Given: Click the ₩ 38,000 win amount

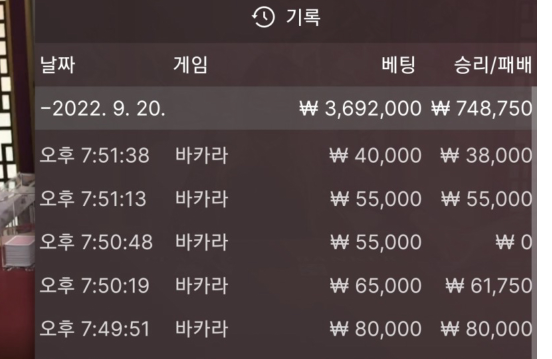Looking at the screenshot, I should 486,156.
